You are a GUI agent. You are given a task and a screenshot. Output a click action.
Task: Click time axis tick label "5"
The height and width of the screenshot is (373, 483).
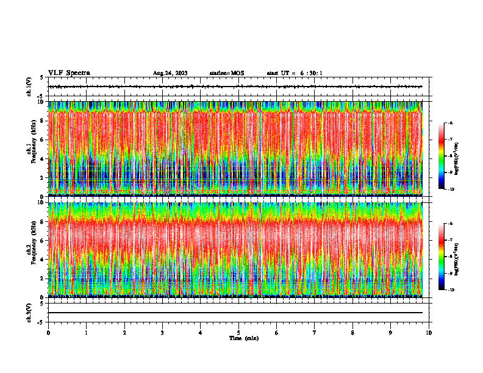point(238,333)
